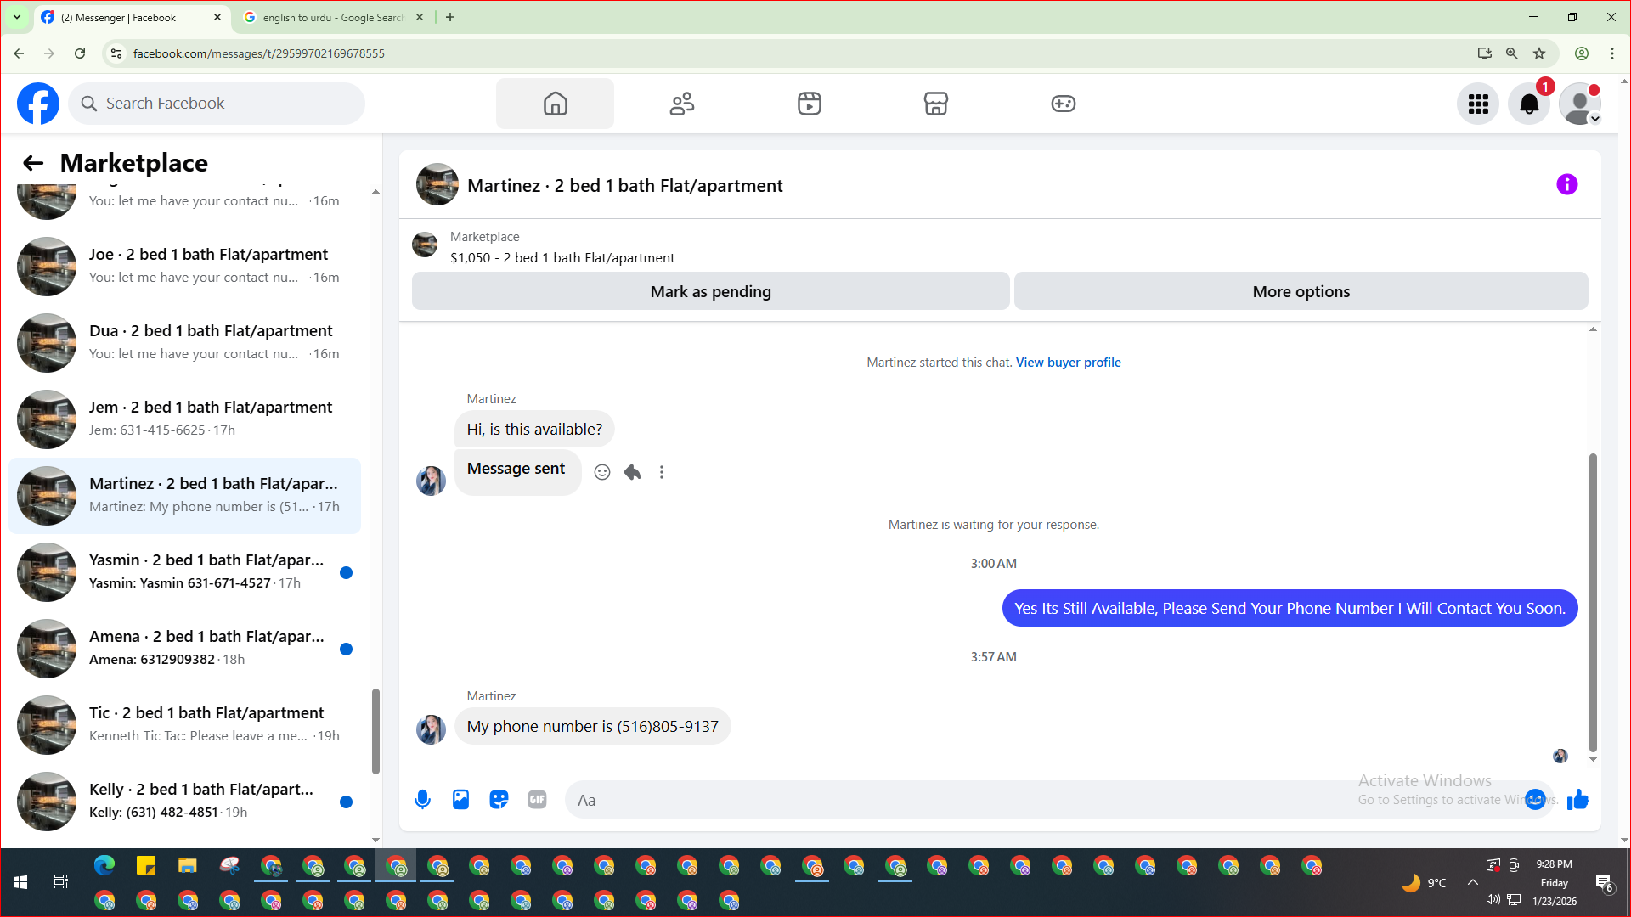Viewport: 1631px width, 917px height.
Task: Click the conversation list scrollbar thumb
Action: pos(375,730)
